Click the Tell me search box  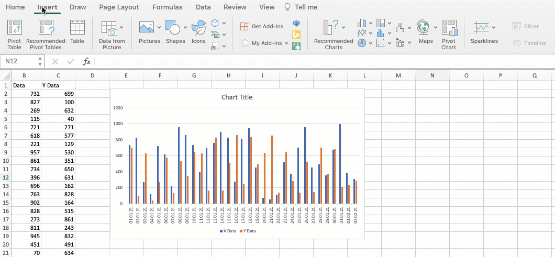pos(301,7)
